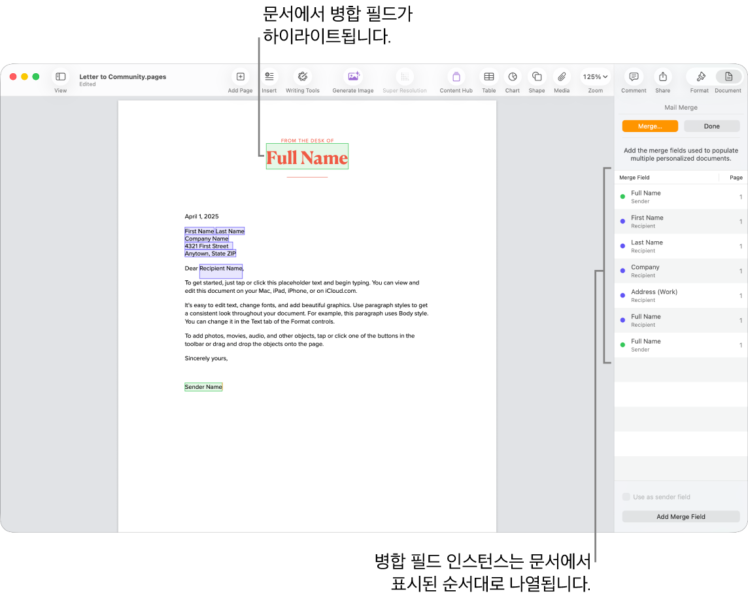Screen dimensions: 748x600
Task: Click the Last Name merge field in document
Action: pos(230,231)
